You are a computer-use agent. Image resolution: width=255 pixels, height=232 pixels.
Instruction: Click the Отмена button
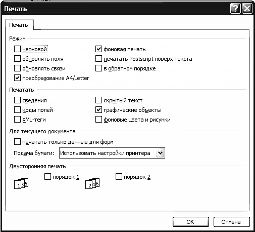pos(231,222)
